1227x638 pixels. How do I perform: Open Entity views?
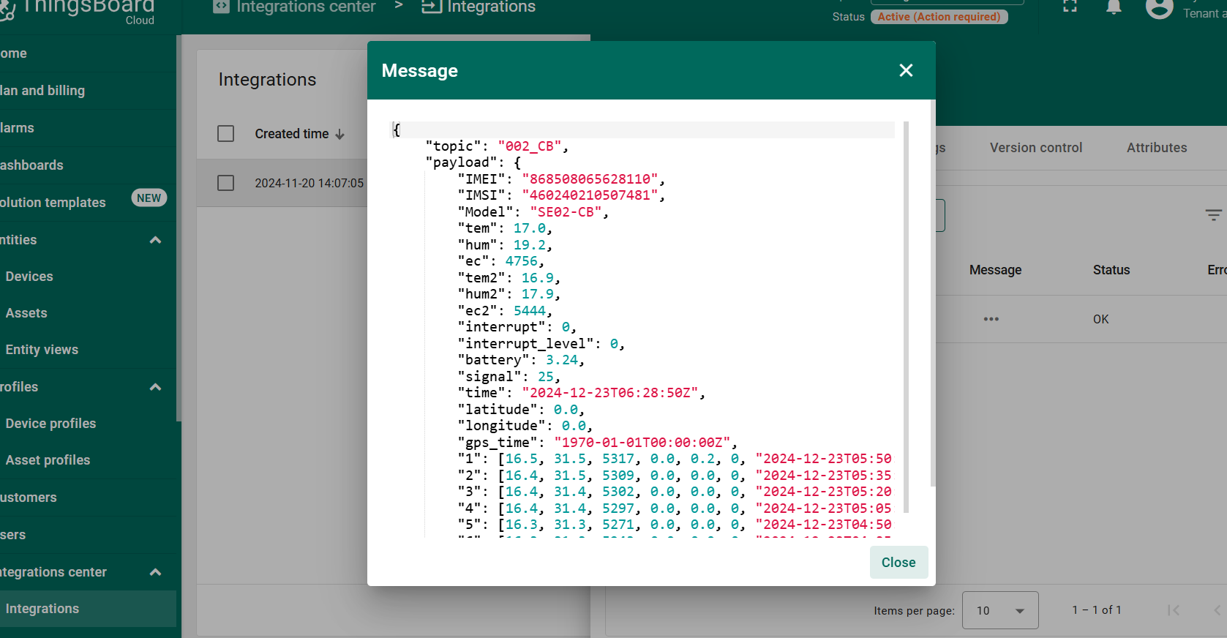coord(88,350)
